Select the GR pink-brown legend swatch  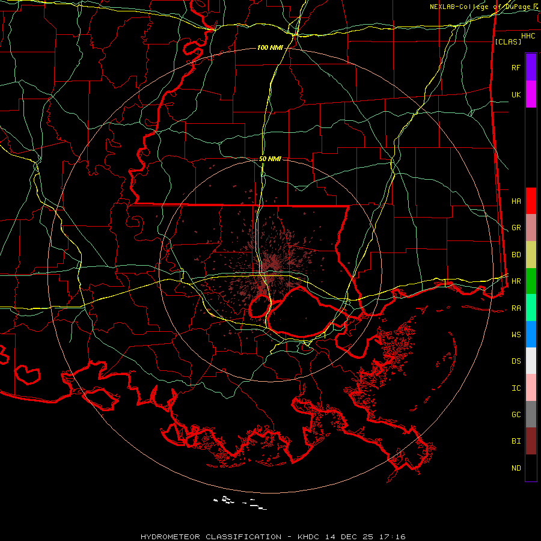pos(531,228)
